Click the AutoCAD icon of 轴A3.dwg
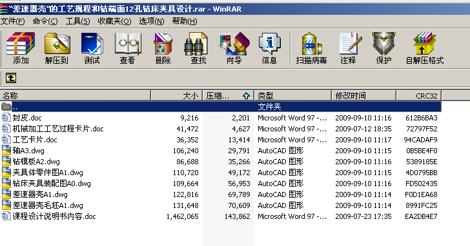 coord(6,150)
